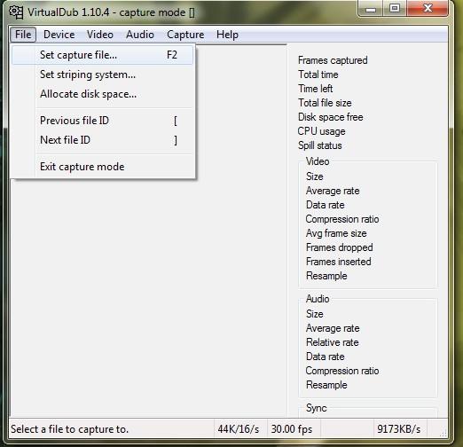Viewport: 463px width, 447px height.
Task: Click the Frames dropped label
Action: pos(340,247)
